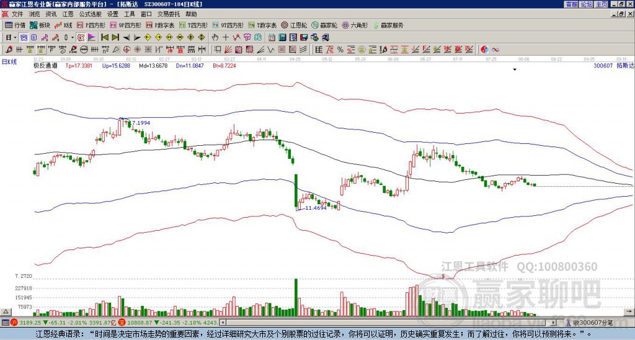Jump to first bar icon
This screenshot has height=340, width=635.
[104, 38]
